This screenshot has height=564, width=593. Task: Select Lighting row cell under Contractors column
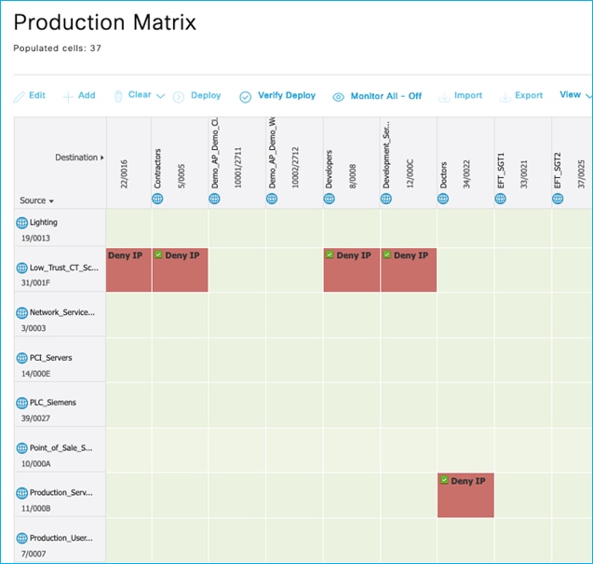pyautogui.click(x=180, y=227)
